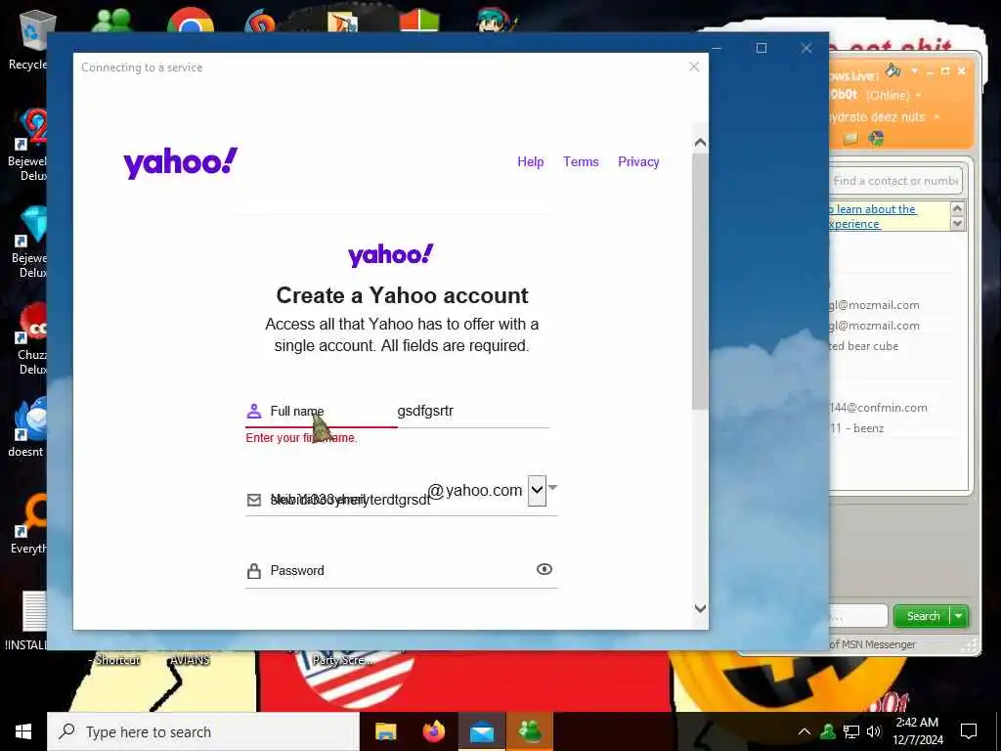
Task: Open the Messenger options dropdown arrow in title bar
Action: pyautogui.click(x=914, y=70)
